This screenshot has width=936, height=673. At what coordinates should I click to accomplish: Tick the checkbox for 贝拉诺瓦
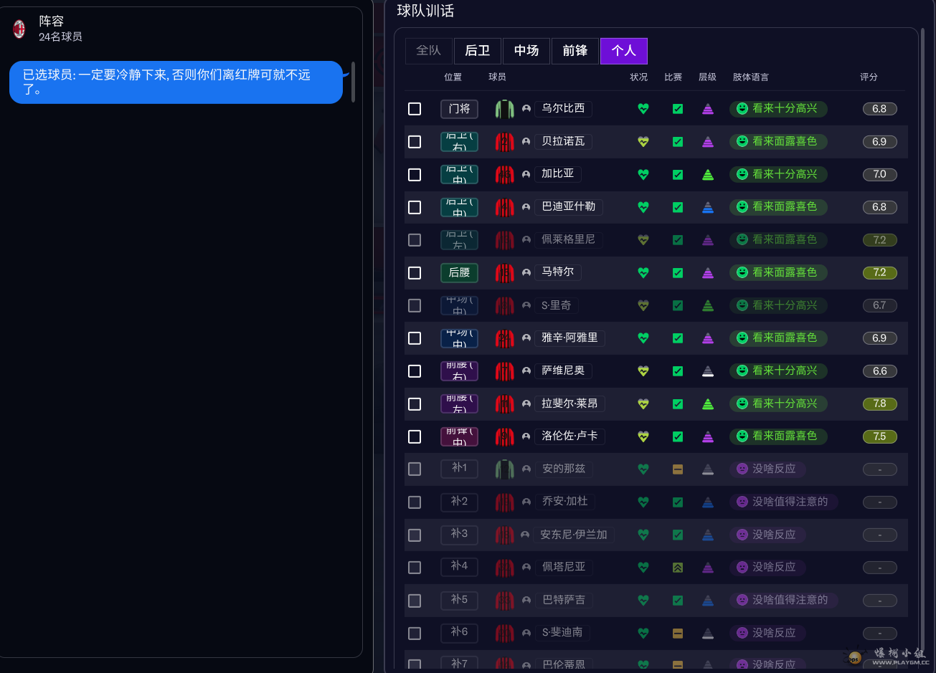(415, 142)
